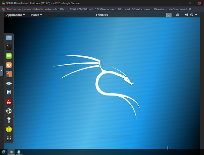This screenshot has height=155, width=204.
Task: Expand the system menu arrow
Action: click(196, 15)
